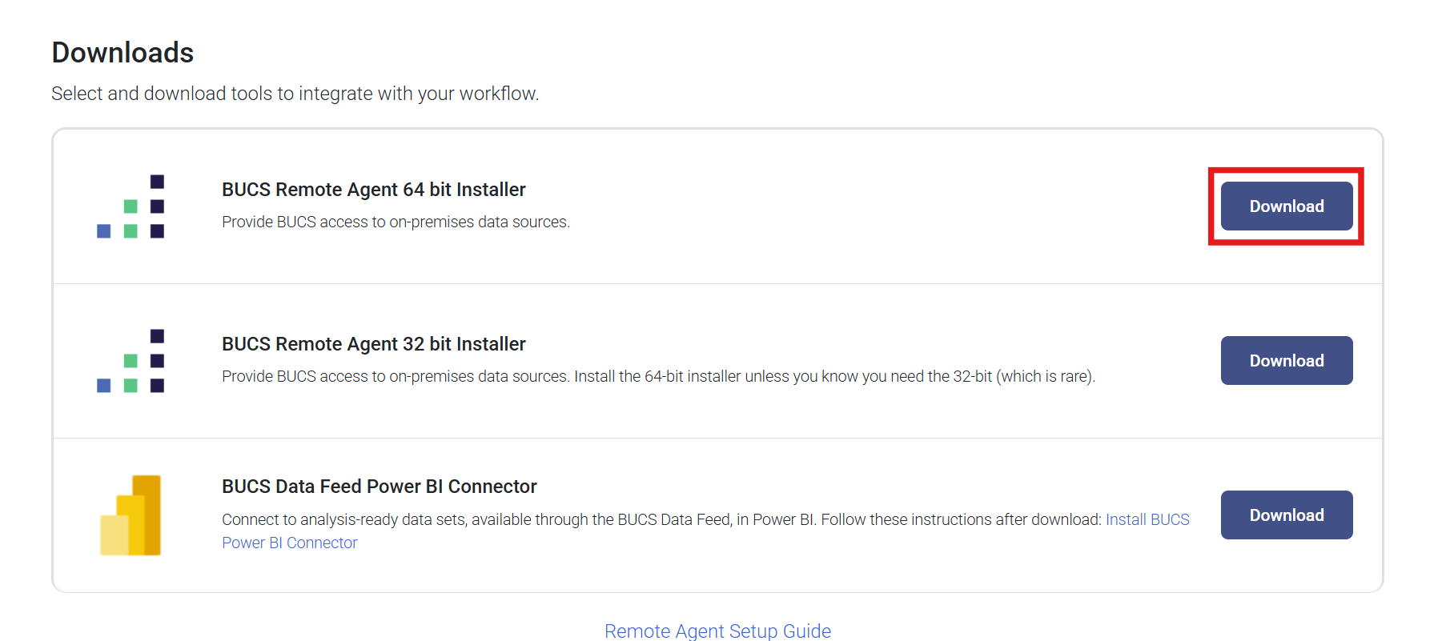1454x641 pixels.
Task: Download the BUCS Remote Agent 32 bit Installer
Action: 1286,361
